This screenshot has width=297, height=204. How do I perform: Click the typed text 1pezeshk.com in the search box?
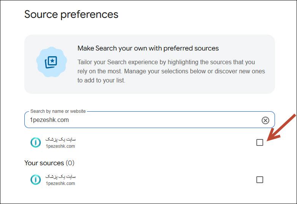[x=49, y=120]
